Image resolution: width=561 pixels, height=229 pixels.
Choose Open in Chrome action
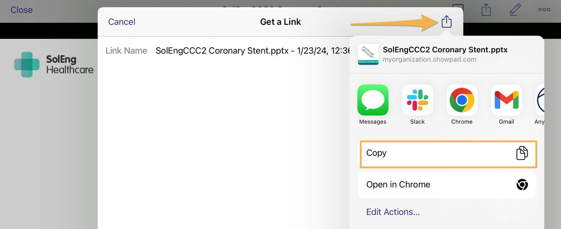click(447, 185)
